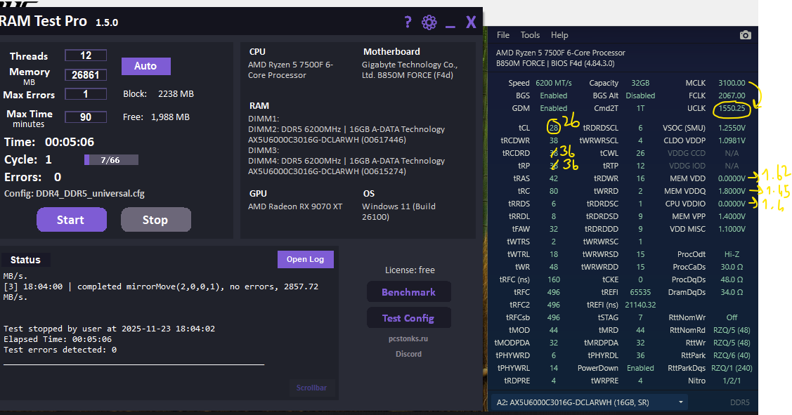Screen dimensions: 792x415
Task: Click the VSOC (SMU) value 1.2550V
Action: (x=732, y=128)
